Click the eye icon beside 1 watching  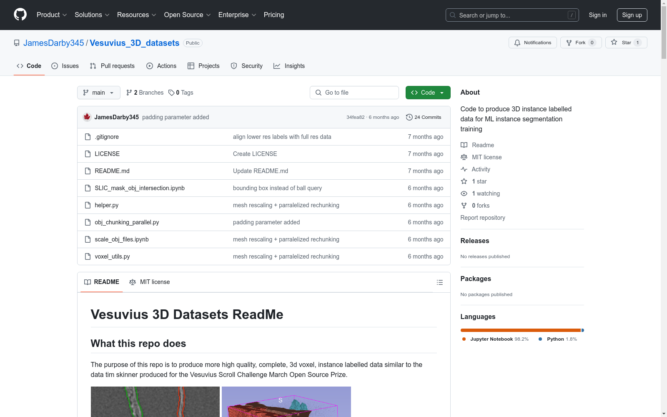(464, 193)
